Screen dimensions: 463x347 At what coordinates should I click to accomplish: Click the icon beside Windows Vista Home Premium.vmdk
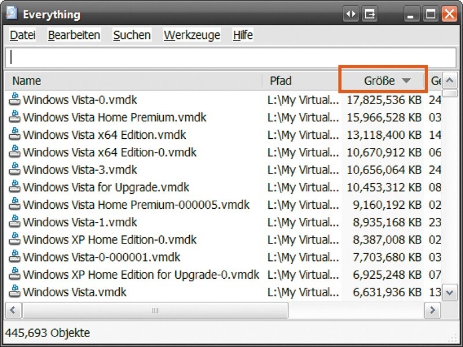click(x=14, y=117)
